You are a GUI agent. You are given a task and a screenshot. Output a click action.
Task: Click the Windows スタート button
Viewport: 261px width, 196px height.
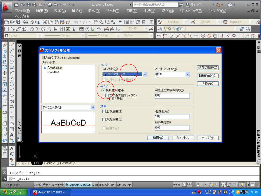(x=14, y=192)
